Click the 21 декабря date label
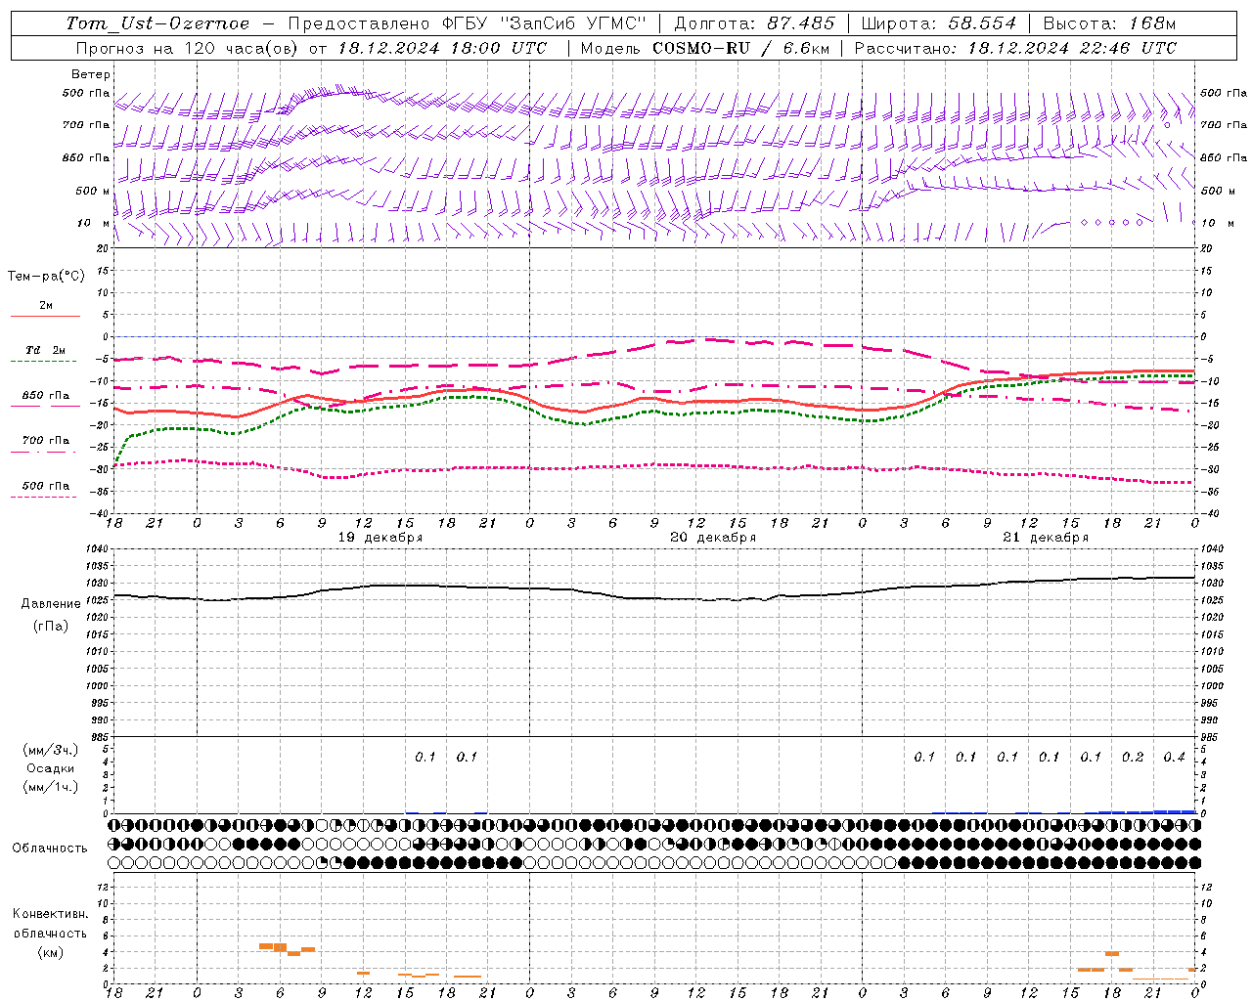The width and height of the screenshot is (1252, 1001). point(1046,538)
